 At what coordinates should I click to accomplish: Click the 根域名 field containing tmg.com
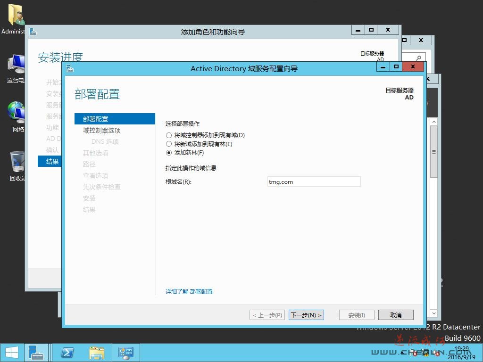click(314, 181)
